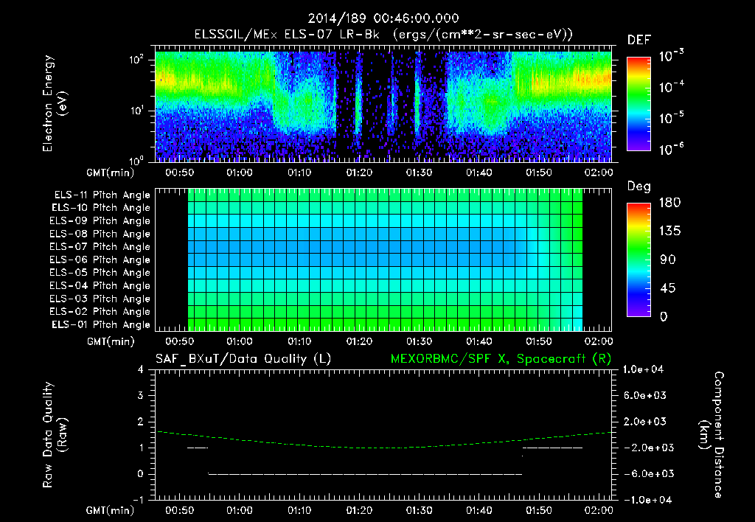Click the Component Distance (km) axis label
Screen dimensions: 755x522
coord(711,435)
